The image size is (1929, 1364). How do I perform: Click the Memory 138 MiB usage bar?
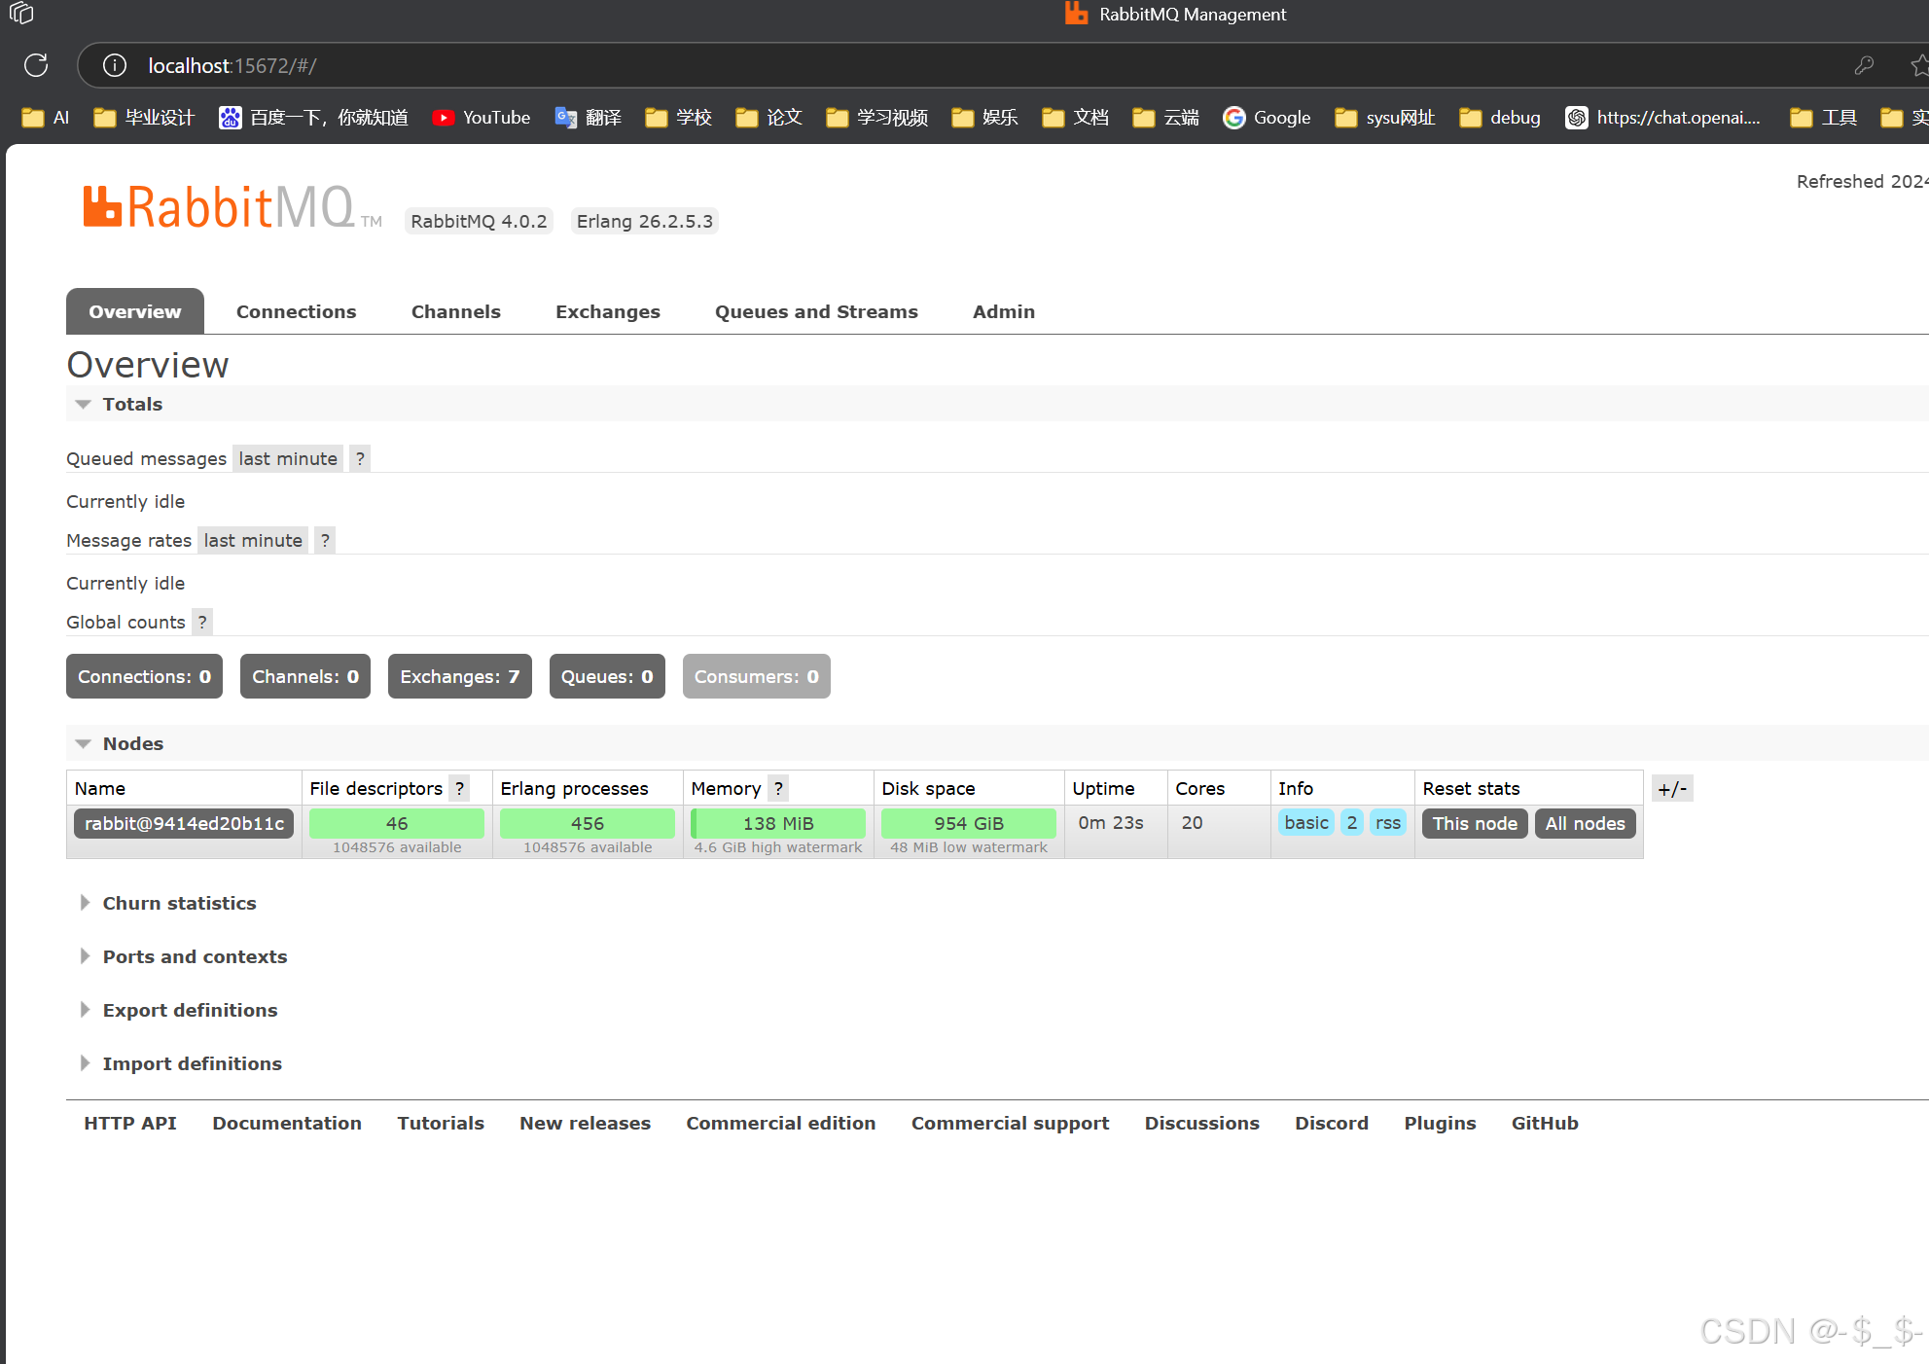(x=778, y=823)
